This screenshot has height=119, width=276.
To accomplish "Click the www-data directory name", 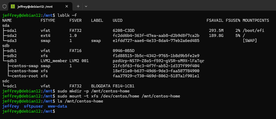I will coord(57,106).
